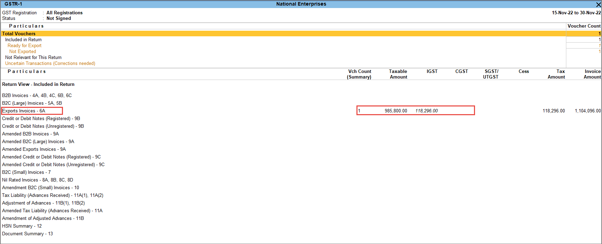Click the taxable amount 985,800.00
Screen dimensions: 602x244
pos(396,111)
